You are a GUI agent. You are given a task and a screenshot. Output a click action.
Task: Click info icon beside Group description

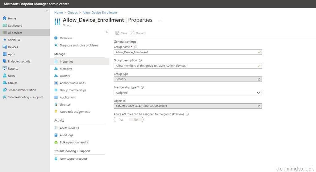coord(140,61)
